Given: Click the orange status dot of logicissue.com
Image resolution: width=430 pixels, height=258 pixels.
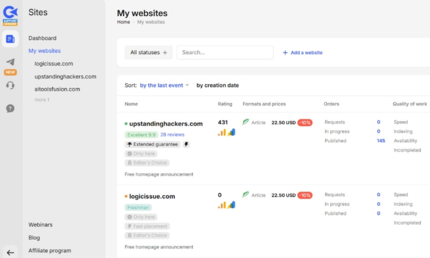Looking at the screenshot, I should click(x=126, y=196).
